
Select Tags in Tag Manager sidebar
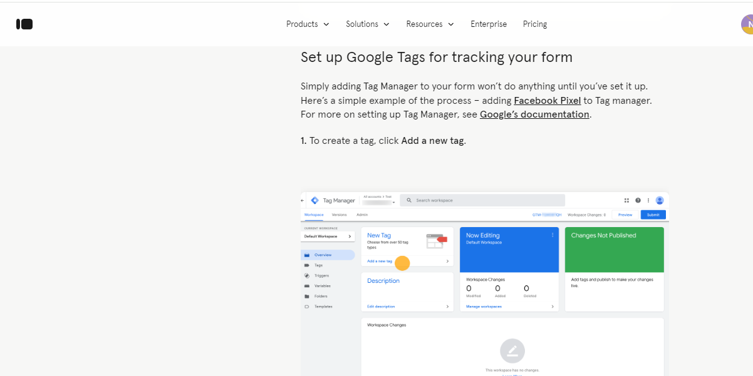click(x=318, y=265)
